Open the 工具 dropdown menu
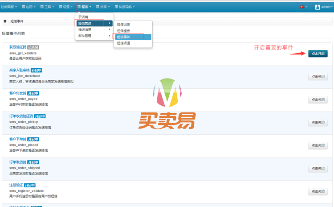 click(x=47, y=7)
